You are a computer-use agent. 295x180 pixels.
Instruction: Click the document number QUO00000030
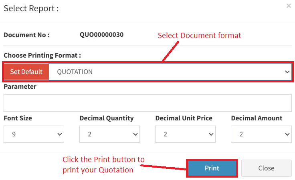point(101,34)
